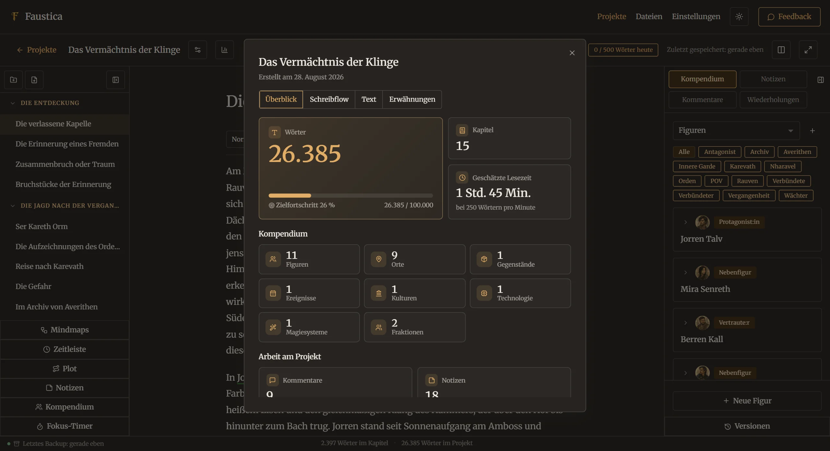This screenshot has height=451, width=830.
Task: Open the Ereignisse calendar card icon
Action: (x=273, y=293)
